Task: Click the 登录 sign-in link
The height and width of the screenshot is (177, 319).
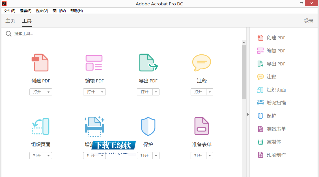Action: point(309,21)
